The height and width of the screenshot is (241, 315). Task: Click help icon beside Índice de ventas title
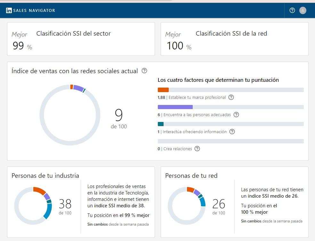pos(144,71)
